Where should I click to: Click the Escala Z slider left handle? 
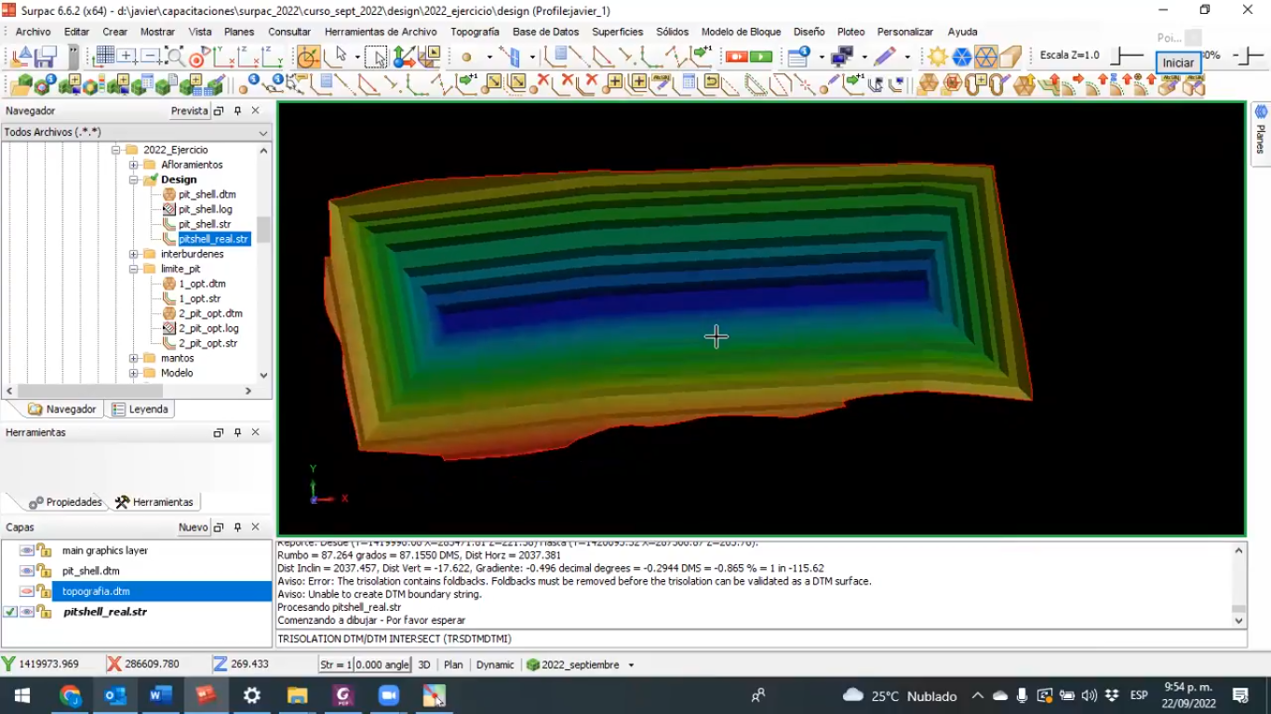(1117, 55)
